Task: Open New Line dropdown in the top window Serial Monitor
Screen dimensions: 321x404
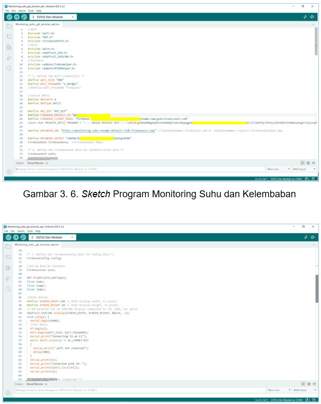Action: [279, 169]
